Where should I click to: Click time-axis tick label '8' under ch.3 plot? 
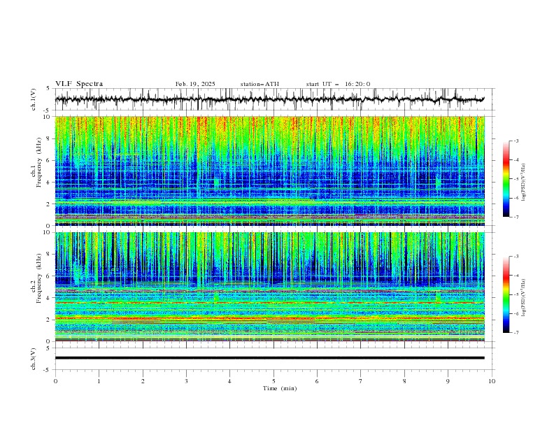pyautogui.click(x=404, y=381)
